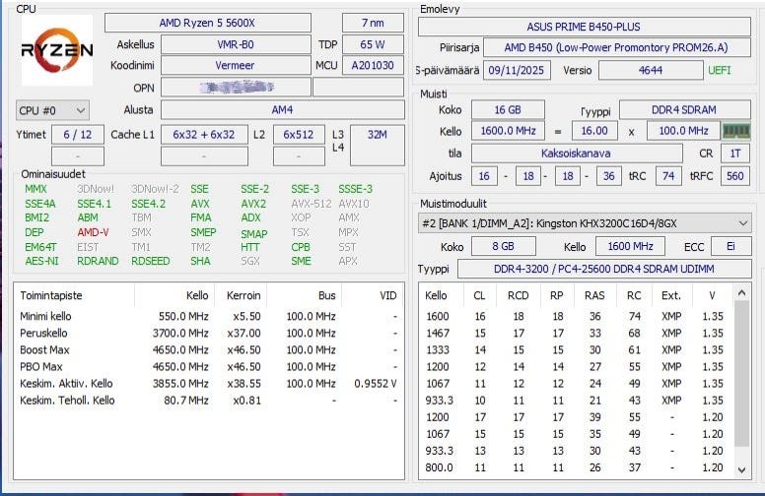Select the Peruskello row
This screenshot has height=496, width=765.
(x=209, y=334)
